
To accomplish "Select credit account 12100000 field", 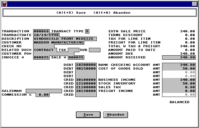I will click(x=86, y=84).
